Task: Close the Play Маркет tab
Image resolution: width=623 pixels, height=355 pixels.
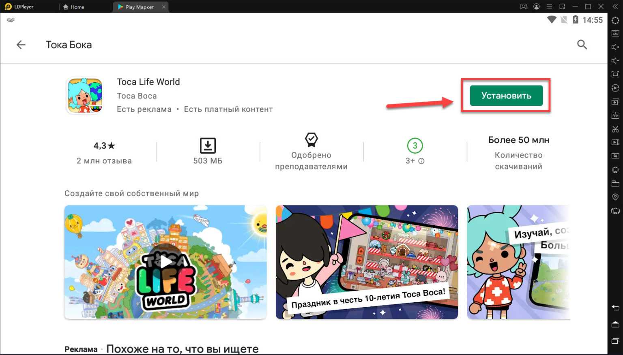Action: coord(164,7)
